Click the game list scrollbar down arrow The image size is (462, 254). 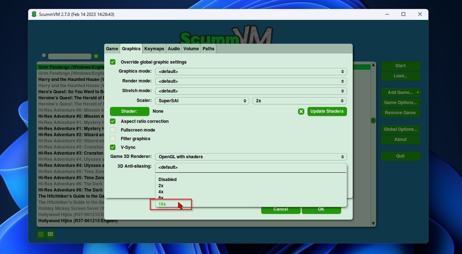pos(373,224)
